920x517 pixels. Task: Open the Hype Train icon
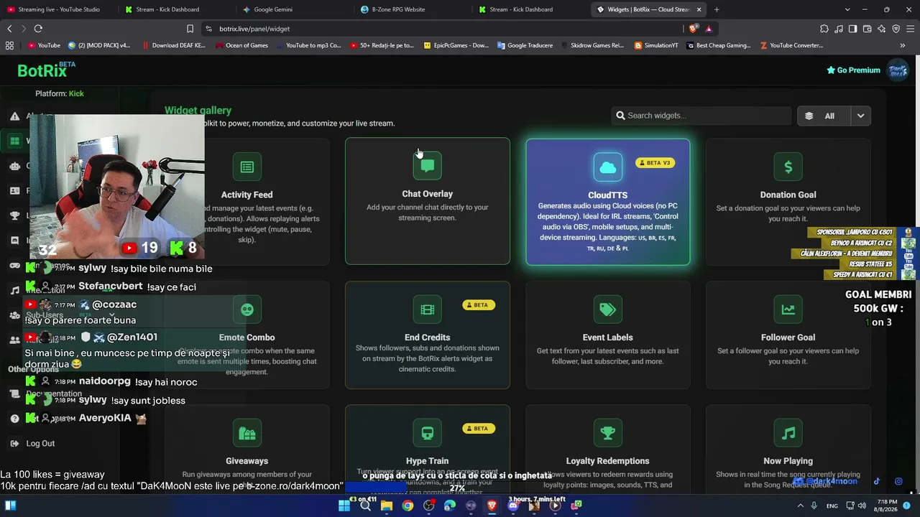click(x=428, y=434)
